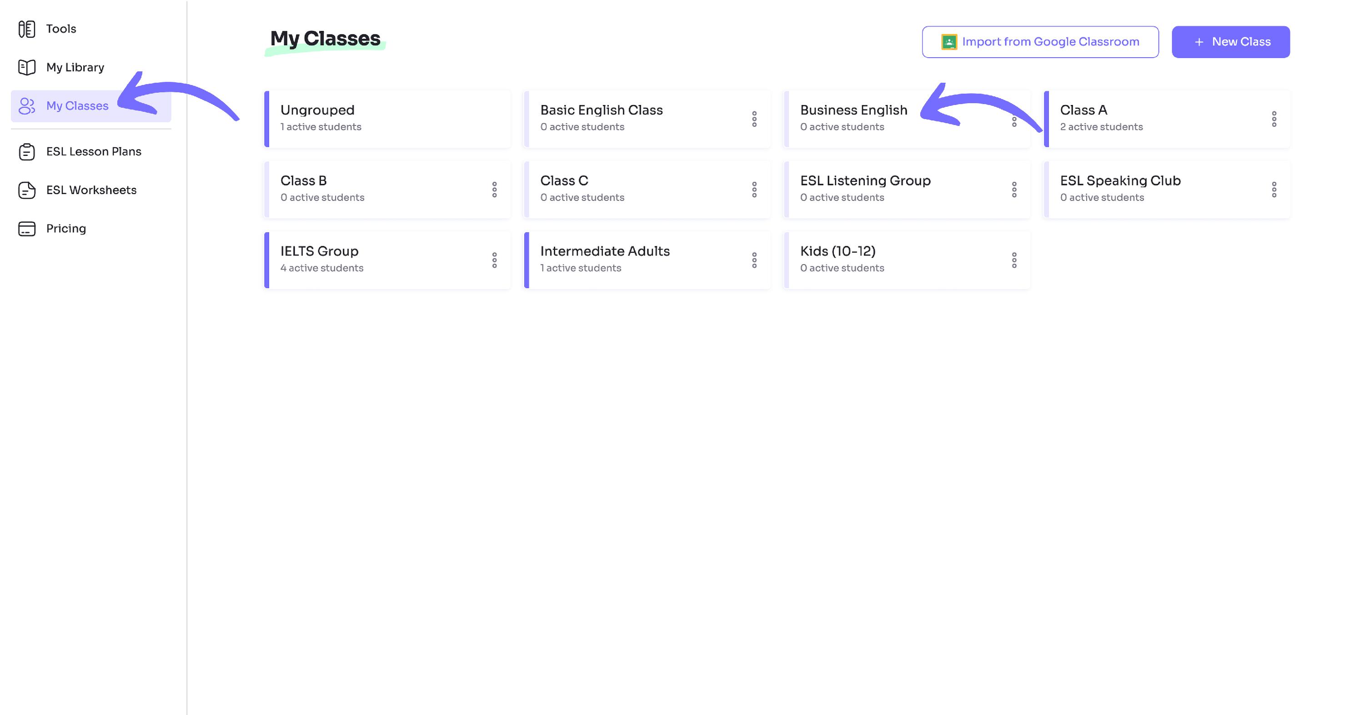Open ESL Worksheets from sidebar
The height and width of the screenshot is (715, 1364).
pyautogui.click(x=91, y=190)
